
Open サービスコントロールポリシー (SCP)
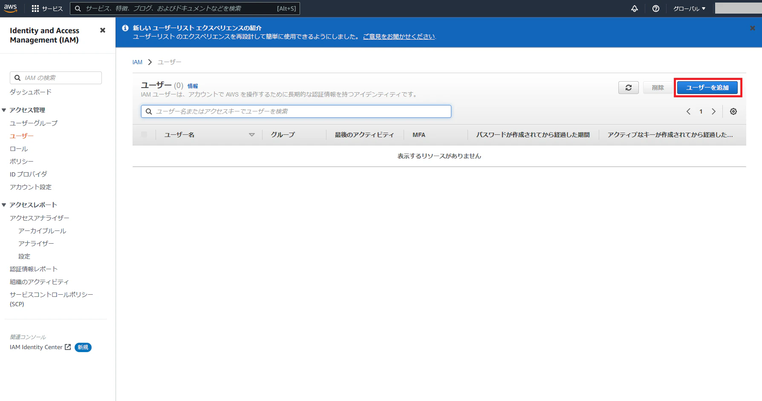[x=52, y=299]
